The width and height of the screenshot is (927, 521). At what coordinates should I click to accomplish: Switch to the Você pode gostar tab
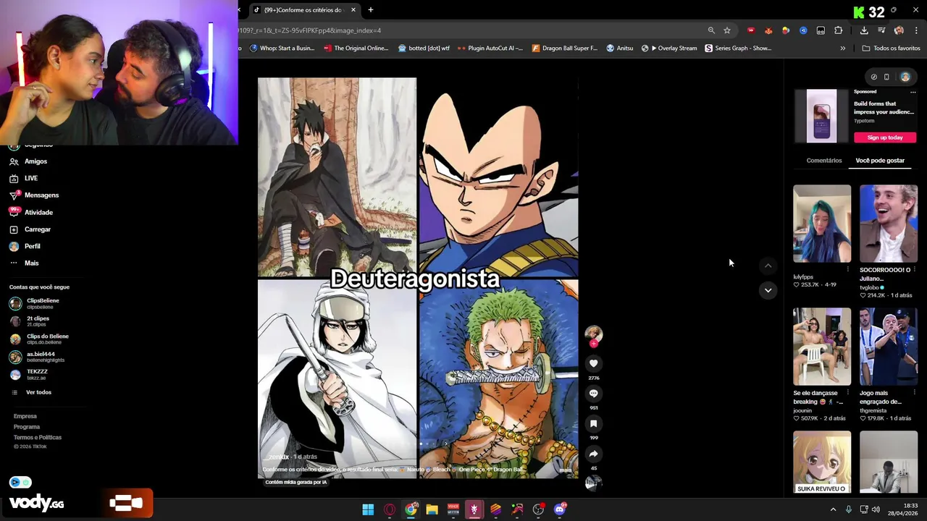(x=880, y=161)
